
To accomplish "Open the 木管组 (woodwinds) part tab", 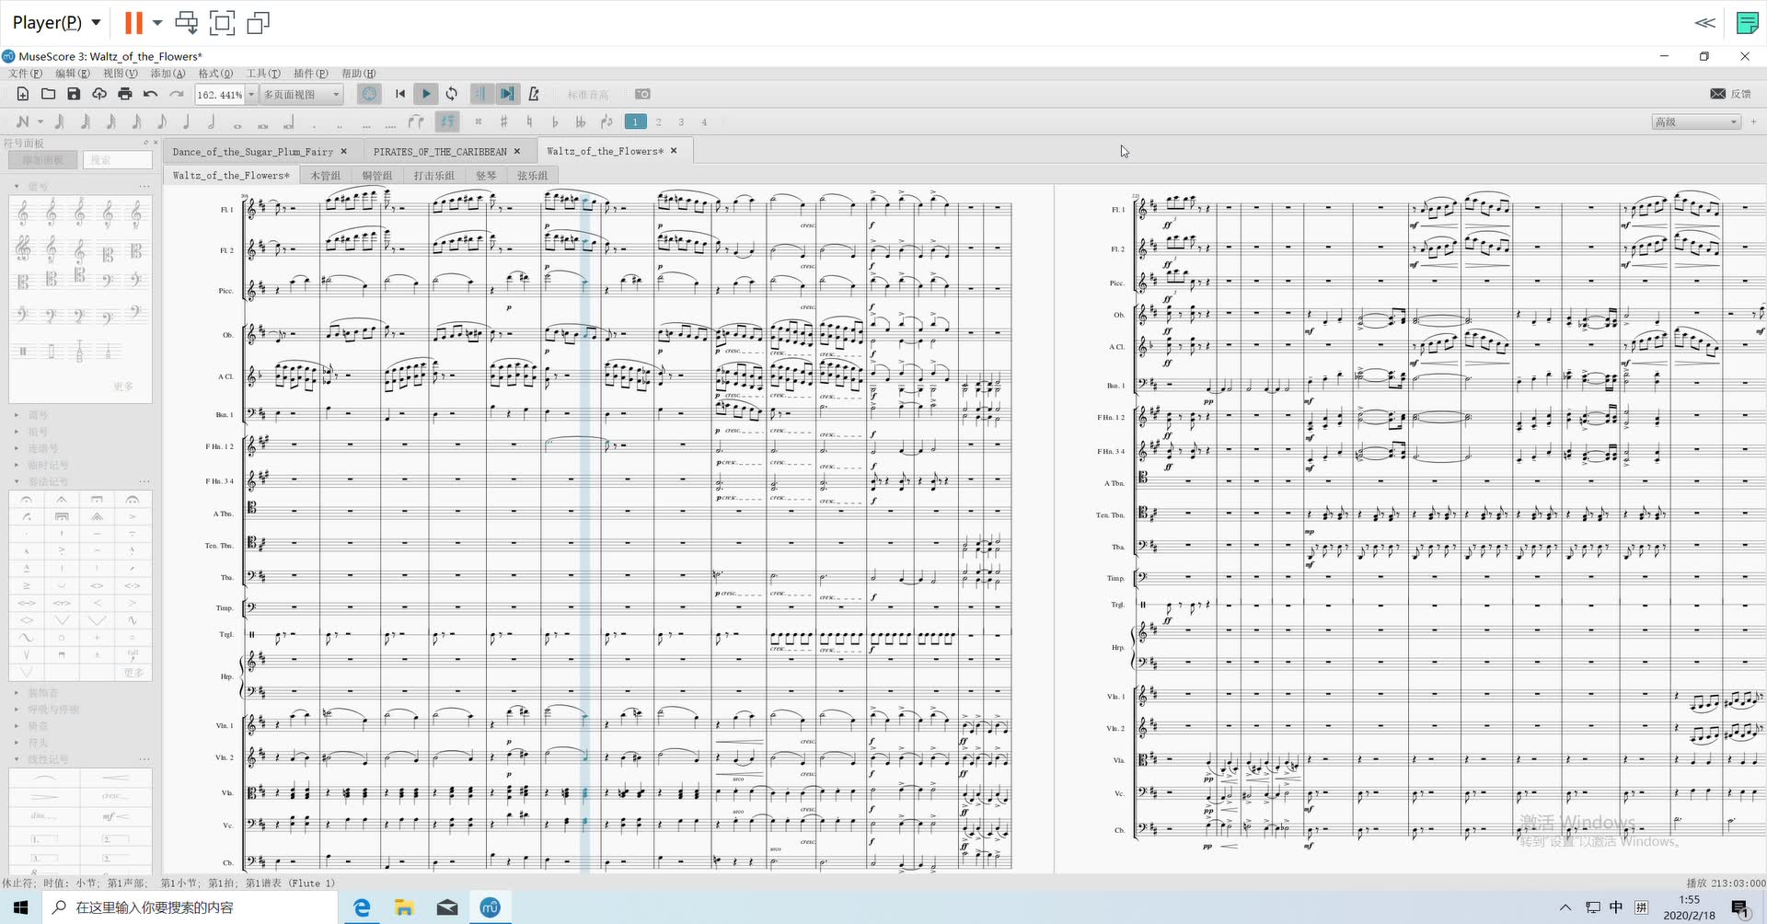I will tap(325, 175).
